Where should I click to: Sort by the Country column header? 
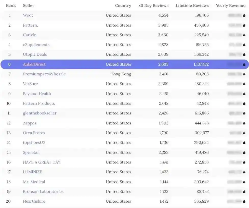pos(123,6)
